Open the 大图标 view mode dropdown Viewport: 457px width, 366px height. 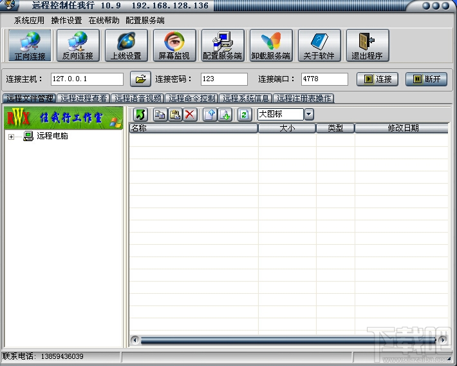click(309, 115)
